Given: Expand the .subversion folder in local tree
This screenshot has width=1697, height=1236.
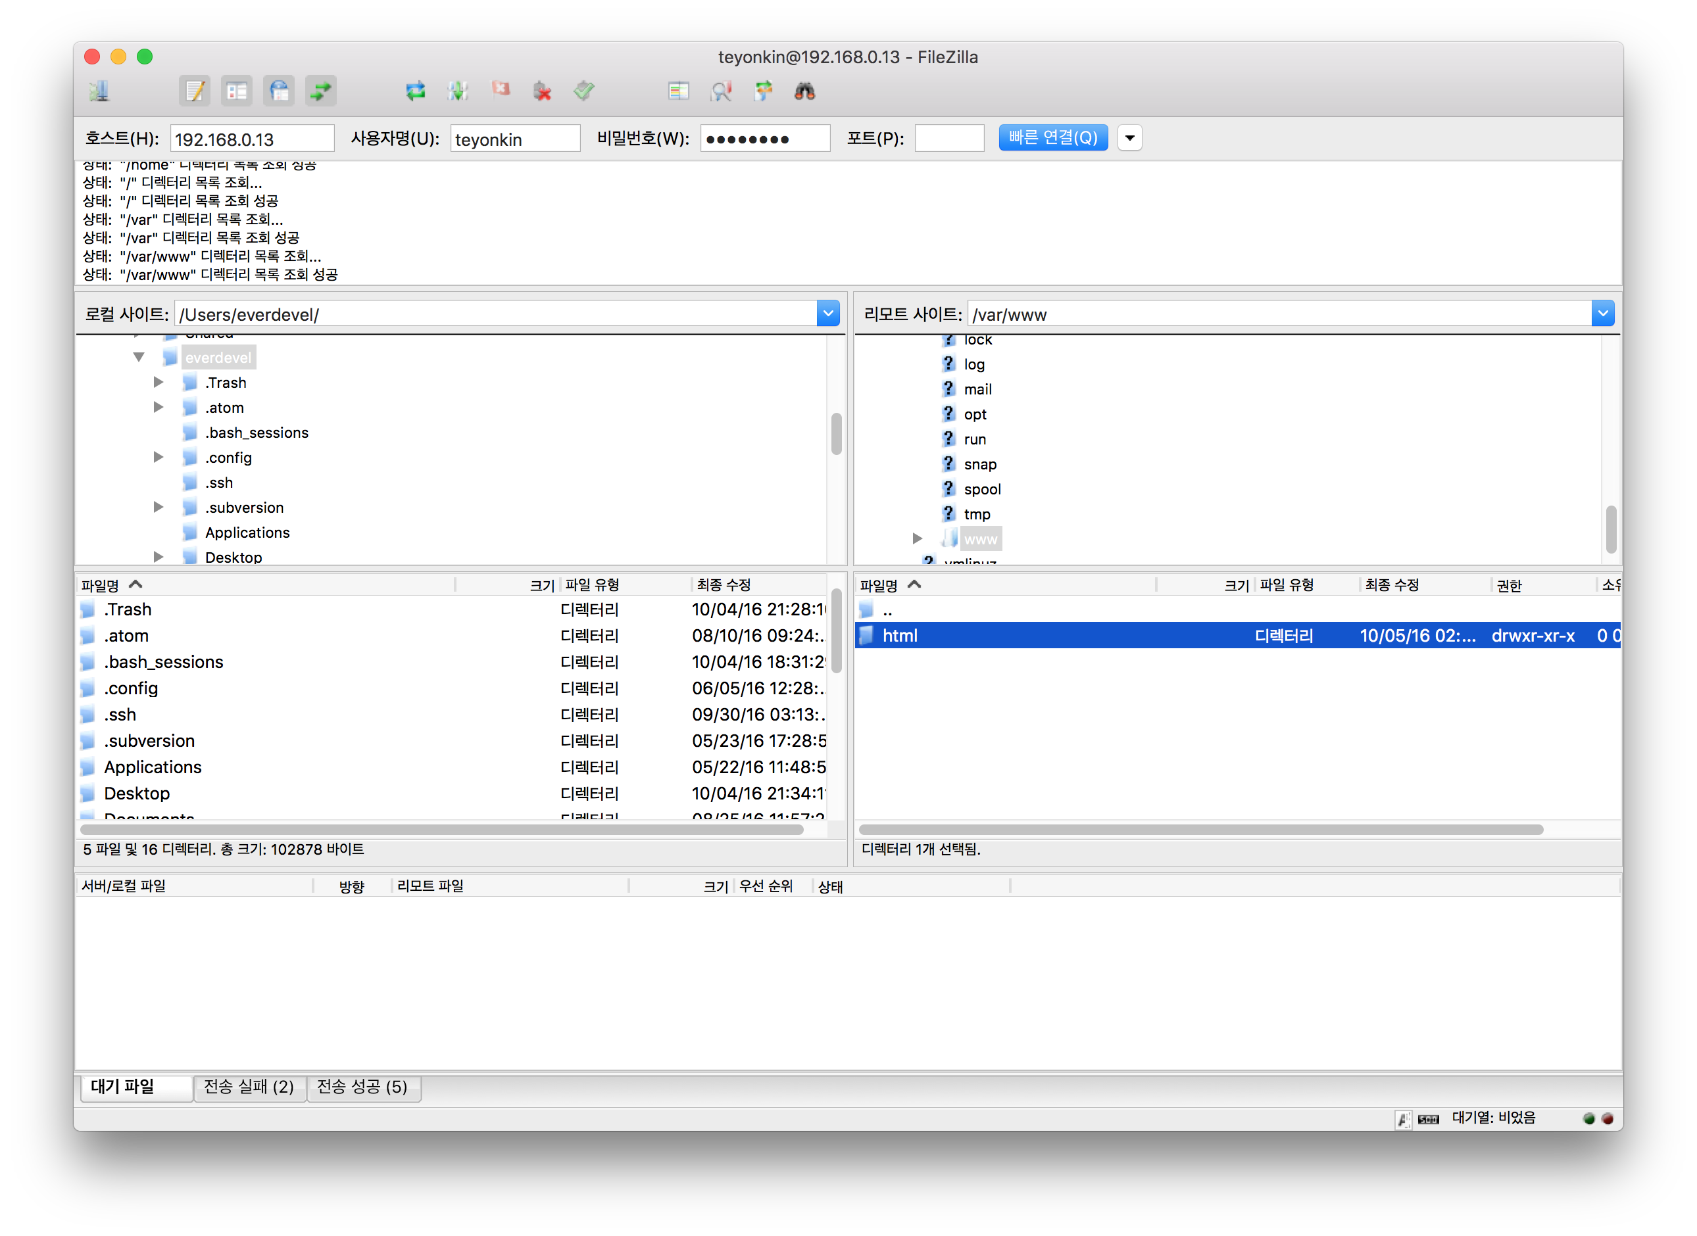Looking at the screenshot, I should [x=158, y=508].
